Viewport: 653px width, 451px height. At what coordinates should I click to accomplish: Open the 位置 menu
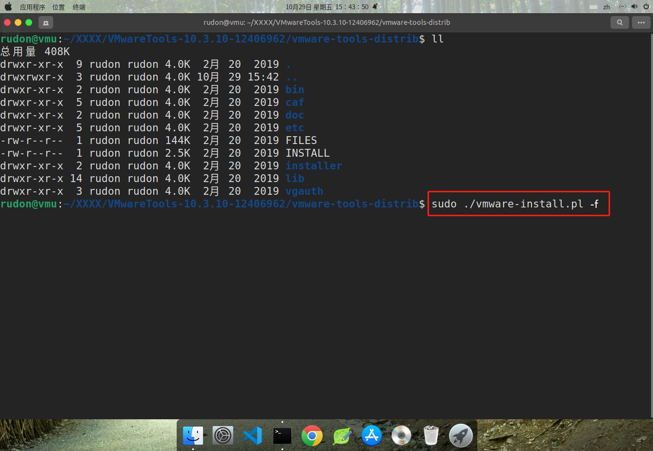(x=59, y=7)
